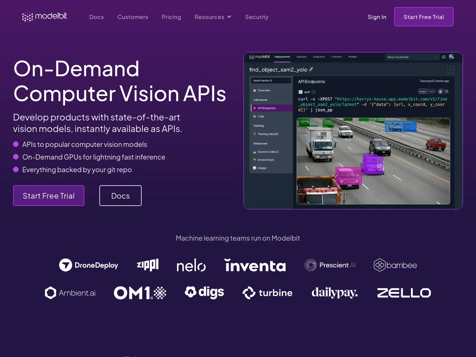Click the ZELLO customer logo
The height and width of the screenshot is (357, 476).
coord(404,293)
